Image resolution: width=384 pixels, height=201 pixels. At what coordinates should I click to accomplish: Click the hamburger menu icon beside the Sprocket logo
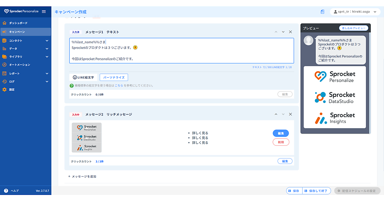click(44, 11)
